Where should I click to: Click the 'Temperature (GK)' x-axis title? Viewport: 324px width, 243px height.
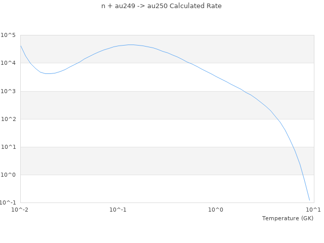(288, 218)
